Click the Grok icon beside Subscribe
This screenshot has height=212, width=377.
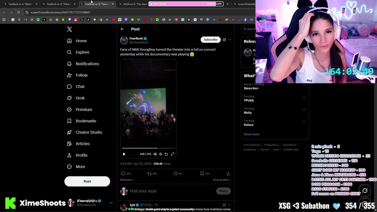(224, 40)
